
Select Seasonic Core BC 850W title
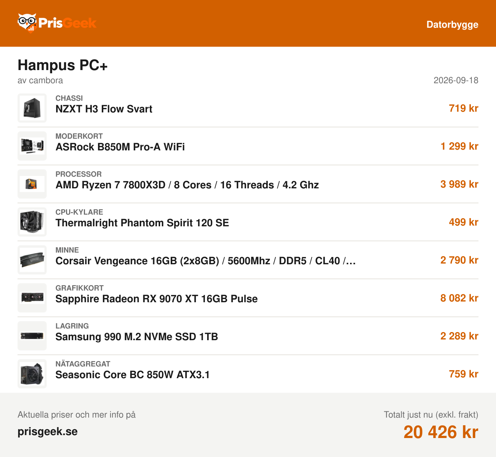click(x=132, y=375)
